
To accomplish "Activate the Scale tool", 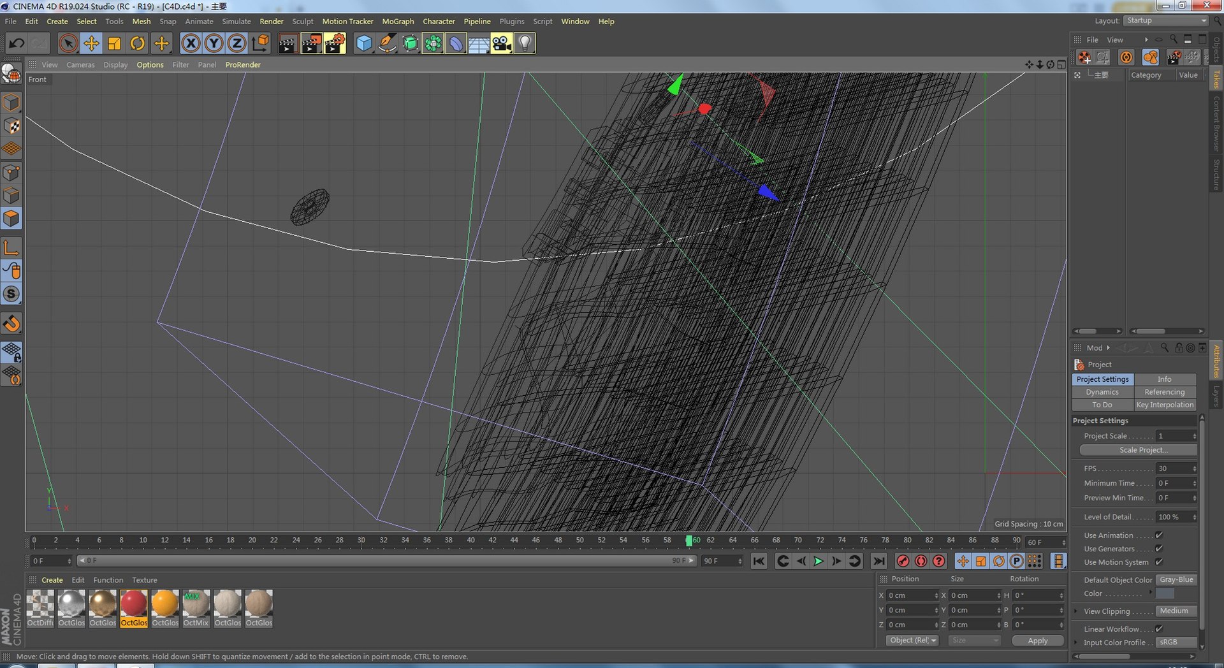I will coord(115,43).
